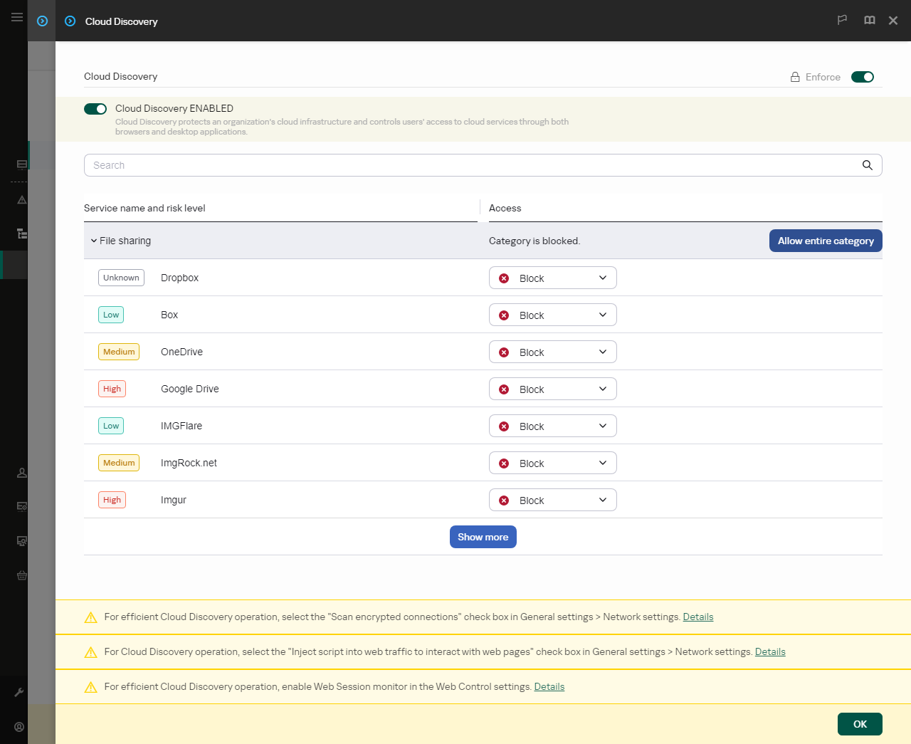Open the help documentation book icon
The image size is (911, 744).
[869, 20]
